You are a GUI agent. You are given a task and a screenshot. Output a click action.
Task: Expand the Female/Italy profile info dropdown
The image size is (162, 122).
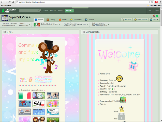tap(30, 25)
